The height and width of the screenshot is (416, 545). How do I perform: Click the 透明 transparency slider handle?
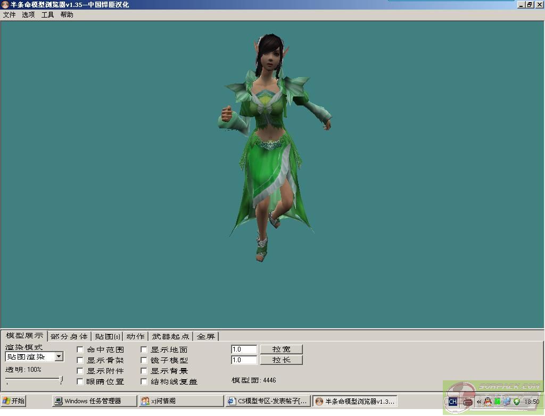[x=61, y=380]
